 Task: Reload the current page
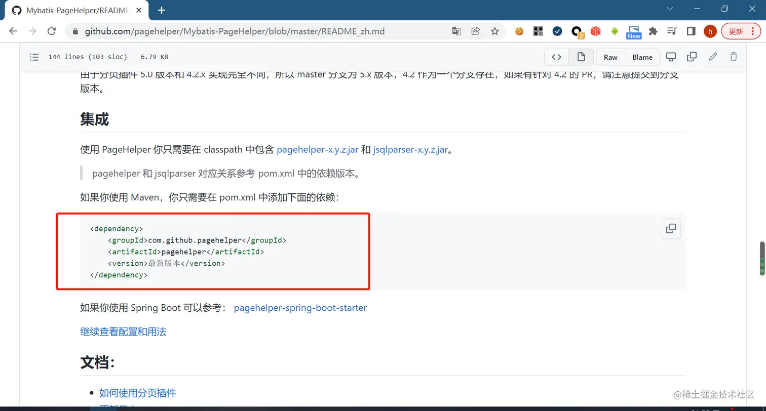pos(51,31)
